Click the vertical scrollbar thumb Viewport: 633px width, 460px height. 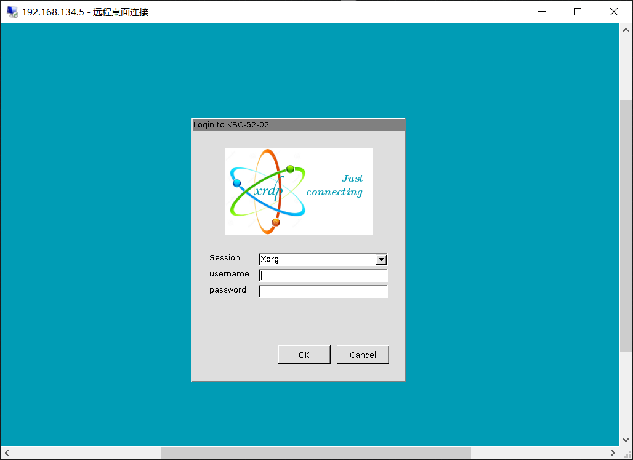(x=626, y=226)
